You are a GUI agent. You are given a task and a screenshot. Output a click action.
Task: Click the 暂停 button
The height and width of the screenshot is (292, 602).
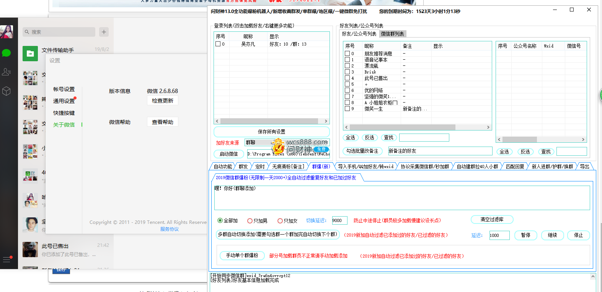[x=526, y=235]
